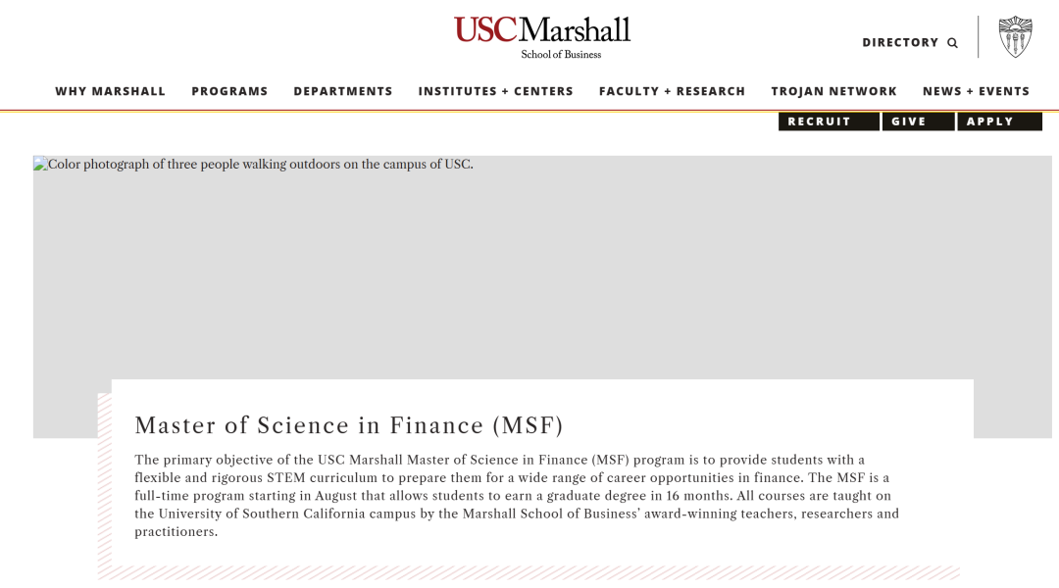Click the search magnifier icon

click(x=952, y=43)
